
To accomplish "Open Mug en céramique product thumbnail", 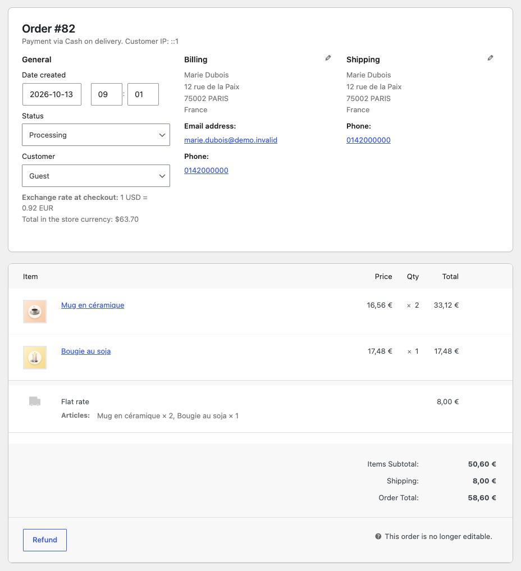I will [x=35, y=312].
